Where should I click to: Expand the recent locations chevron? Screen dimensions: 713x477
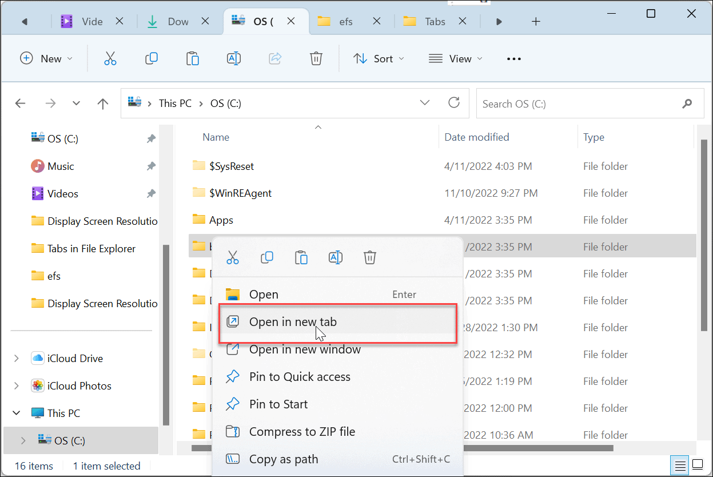[x=77, y=104]
